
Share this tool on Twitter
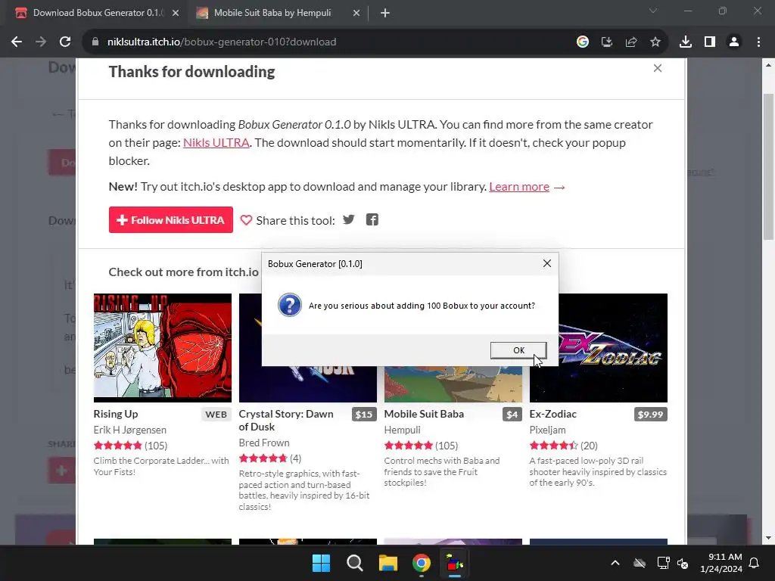[348, 219]
